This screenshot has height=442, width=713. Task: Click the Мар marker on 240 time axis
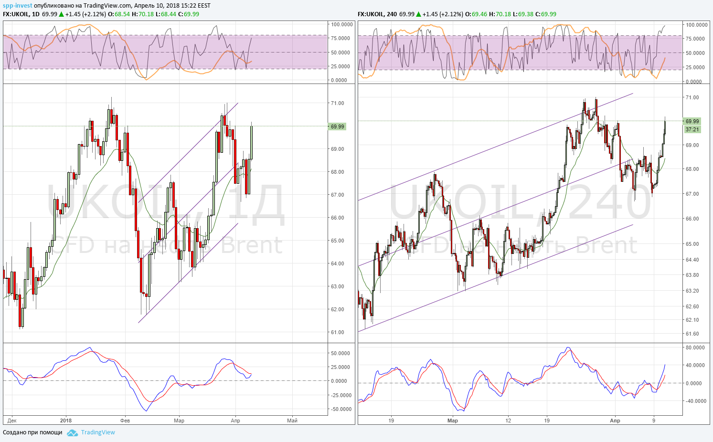[x=453, y=421]
